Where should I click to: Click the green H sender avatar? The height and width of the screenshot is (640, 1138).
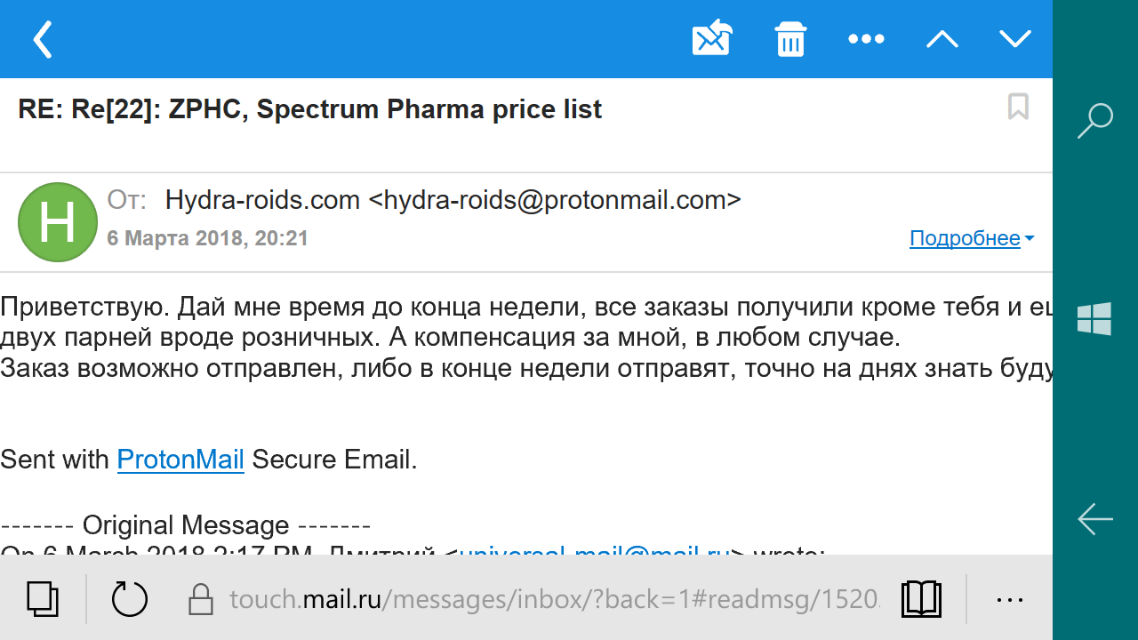(58, 222)
